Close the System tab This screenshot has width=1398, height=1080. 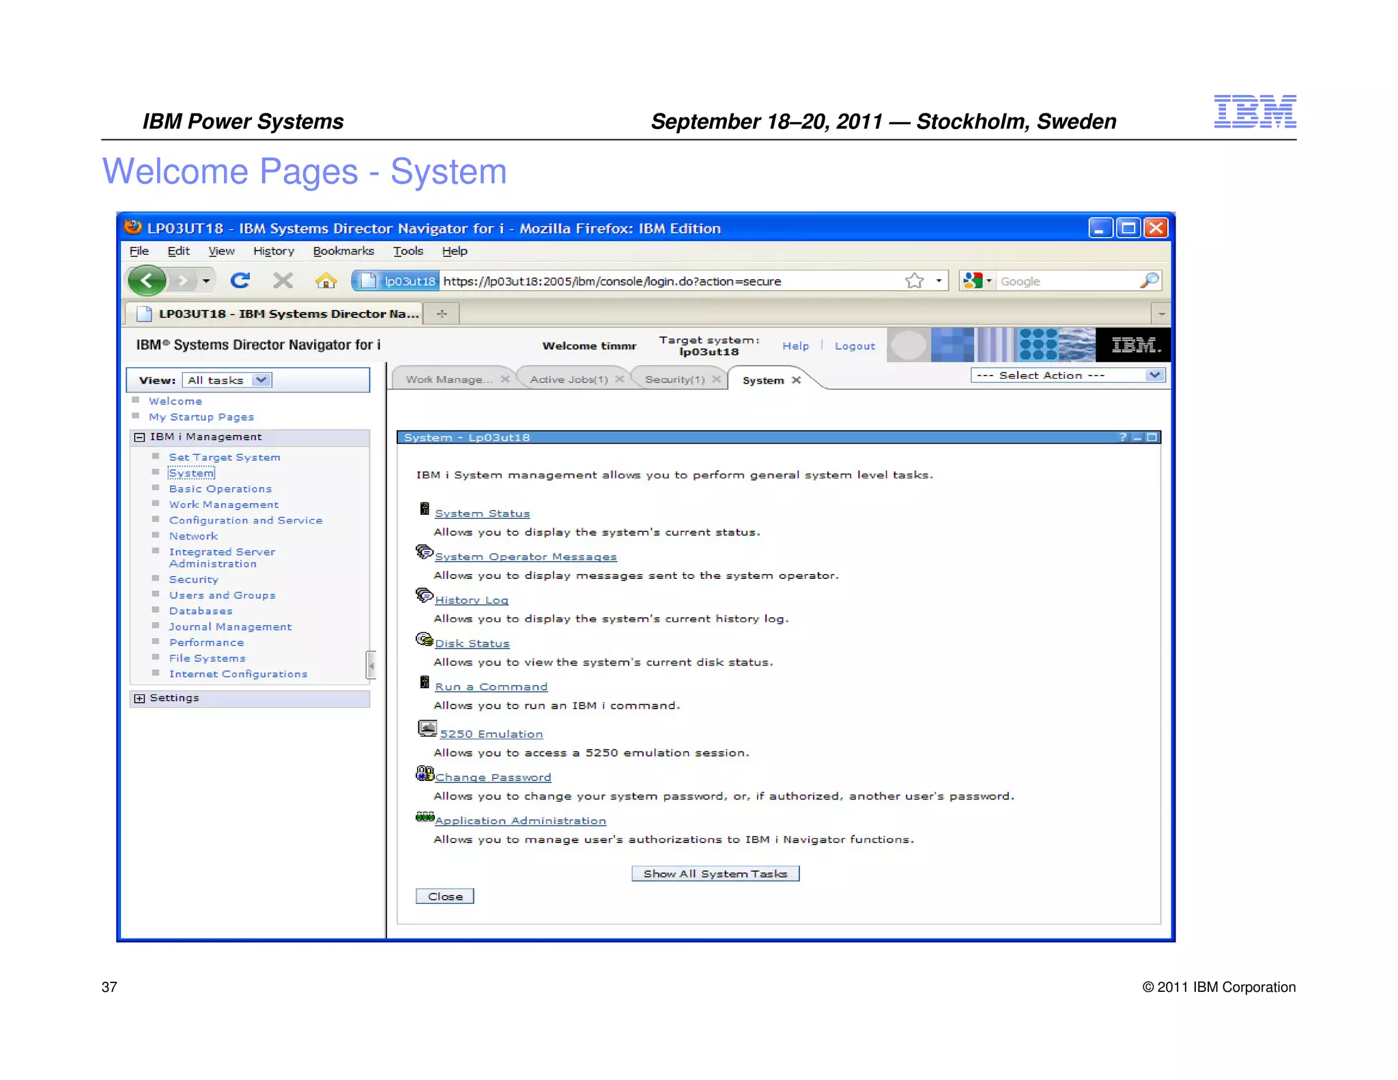pos(796,380)
